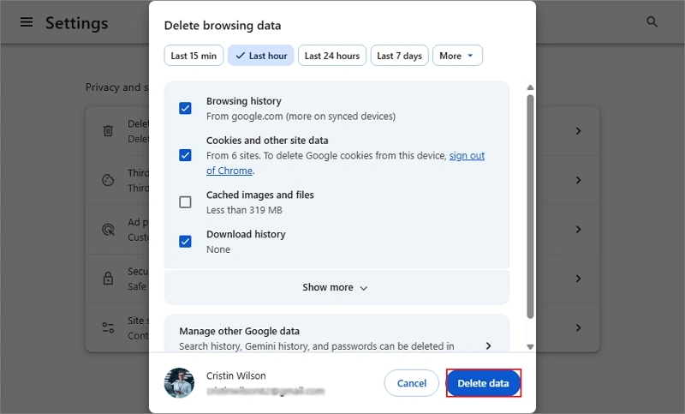
Task: Select the Last 15 min range
Action: coord(194,56)
